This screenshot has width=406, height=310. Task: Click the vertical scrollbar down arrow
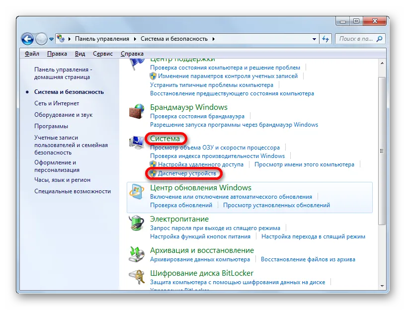pos(382,286)
